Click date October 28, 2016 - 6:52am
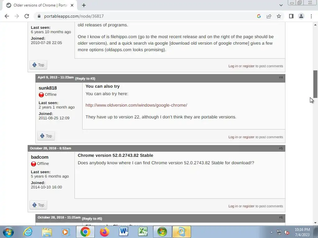Viewport: 318px width, 238px height. click(x=51, y=148)
